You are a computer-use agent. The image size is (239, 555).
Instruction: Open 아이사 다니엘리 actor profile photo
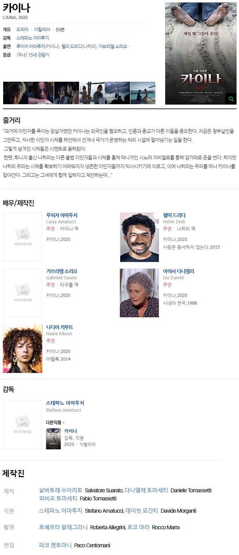click(x=139, y=293)
